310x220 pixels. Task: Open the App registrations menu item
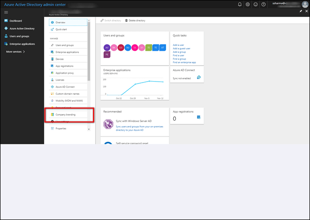point(68,66)
